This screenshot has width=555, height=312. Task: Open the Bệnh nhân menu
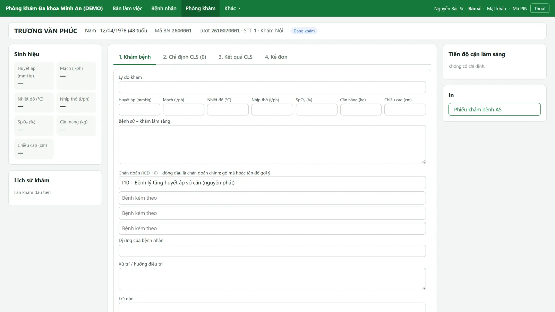pyautogui.click(x=164, y=8)
